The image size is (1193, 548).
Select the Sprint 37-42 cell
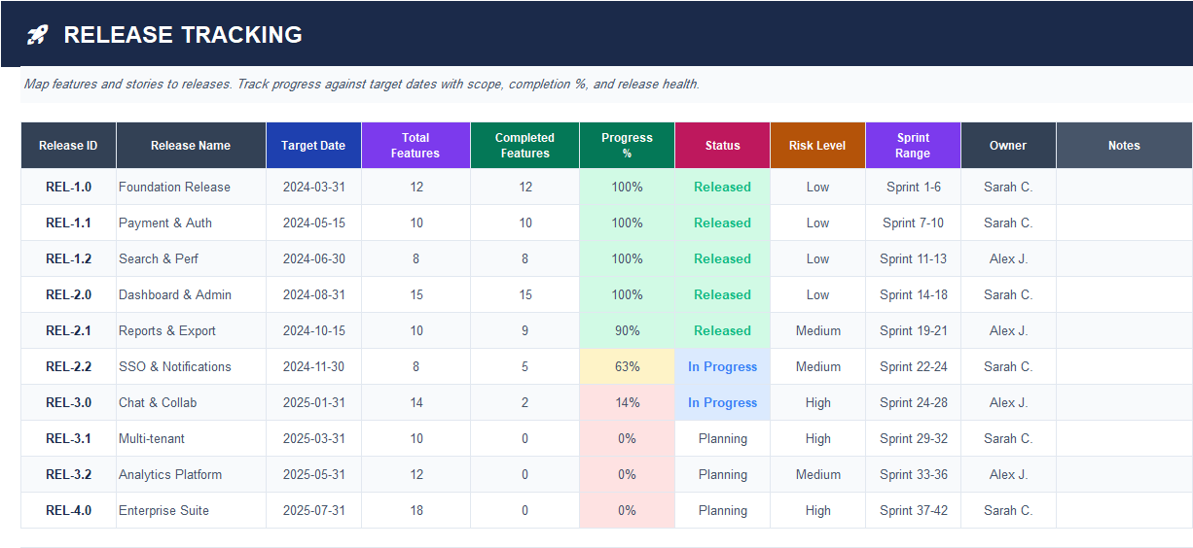(913, 510)
